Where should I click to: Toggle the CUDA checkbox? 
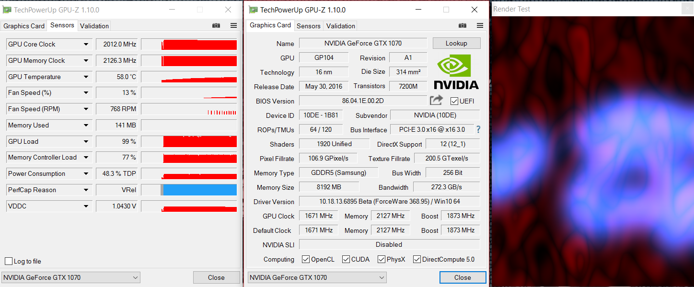pos(346,259)
